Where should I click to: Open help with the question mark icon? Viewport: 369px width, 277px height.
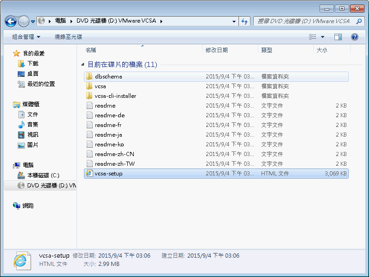point(354,37)
